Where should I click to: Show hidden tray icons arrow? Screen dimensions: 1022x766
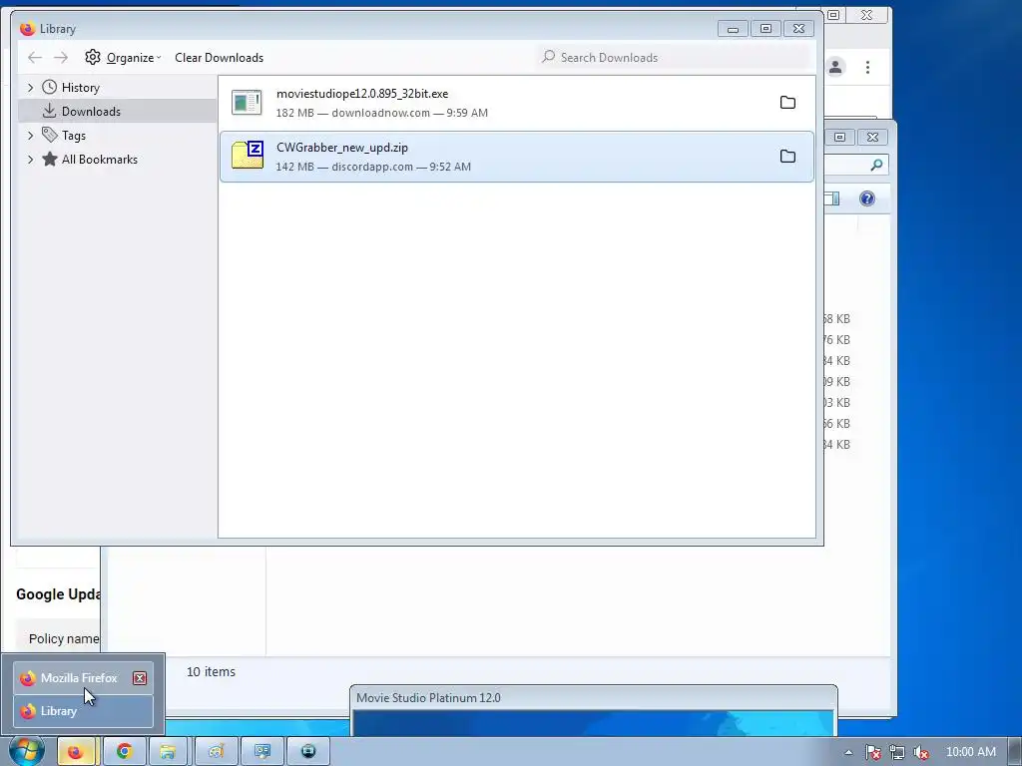(x=848, y=752)
